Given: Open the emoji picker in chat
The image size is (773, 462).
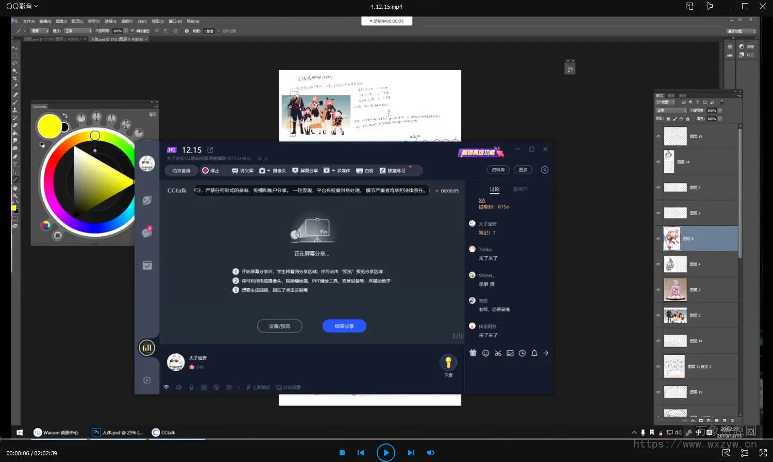Looking at the screenshot, I should pos(485,353).
